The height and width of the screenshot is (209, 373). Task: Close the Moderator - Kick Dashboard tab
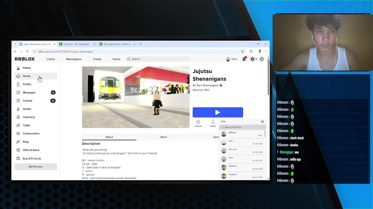pyautogui.click(x=94, y=44)
